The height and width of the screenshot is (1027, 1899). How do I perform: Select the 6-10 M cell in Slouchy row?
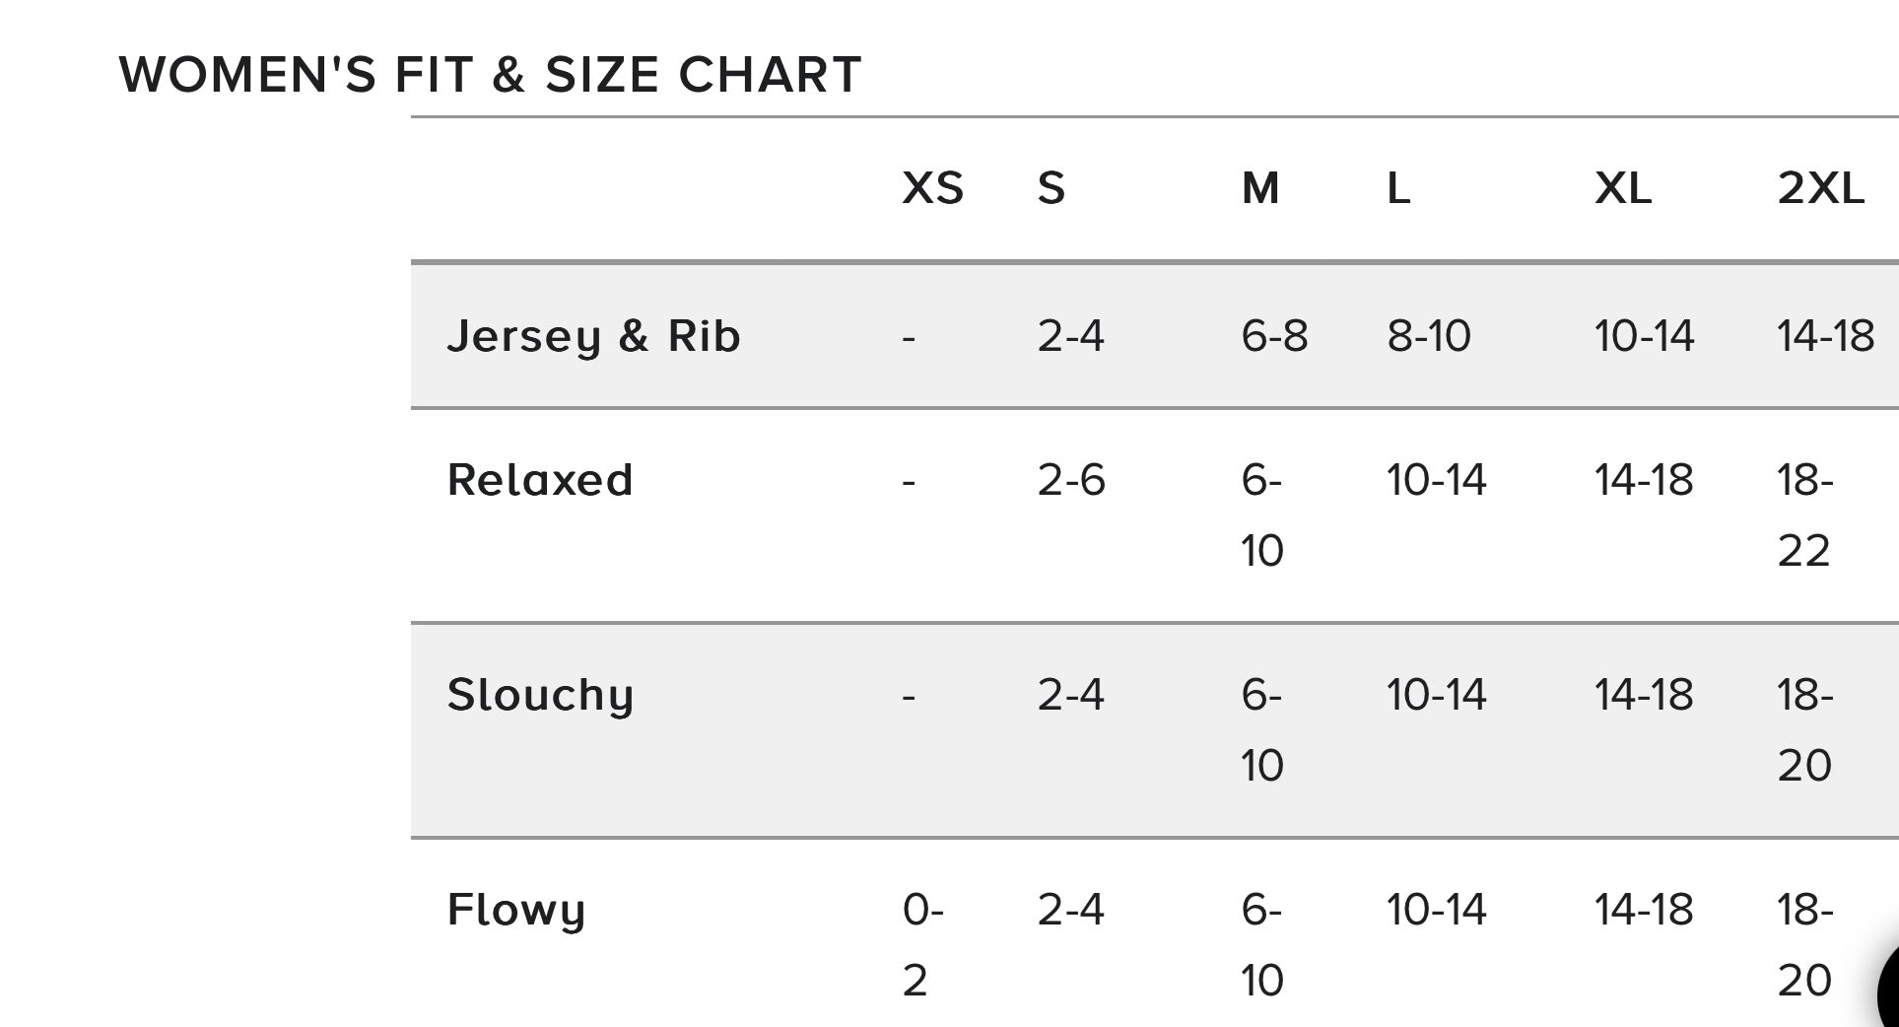coord(1261,729)
